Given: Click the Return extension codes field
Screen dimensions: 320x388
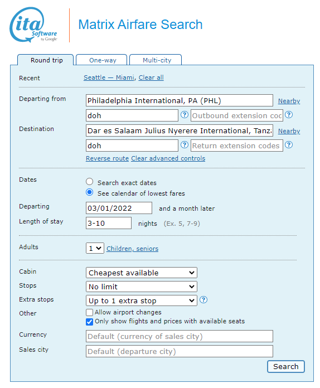Looking at the screenshot, I should (x=237, y=145).
